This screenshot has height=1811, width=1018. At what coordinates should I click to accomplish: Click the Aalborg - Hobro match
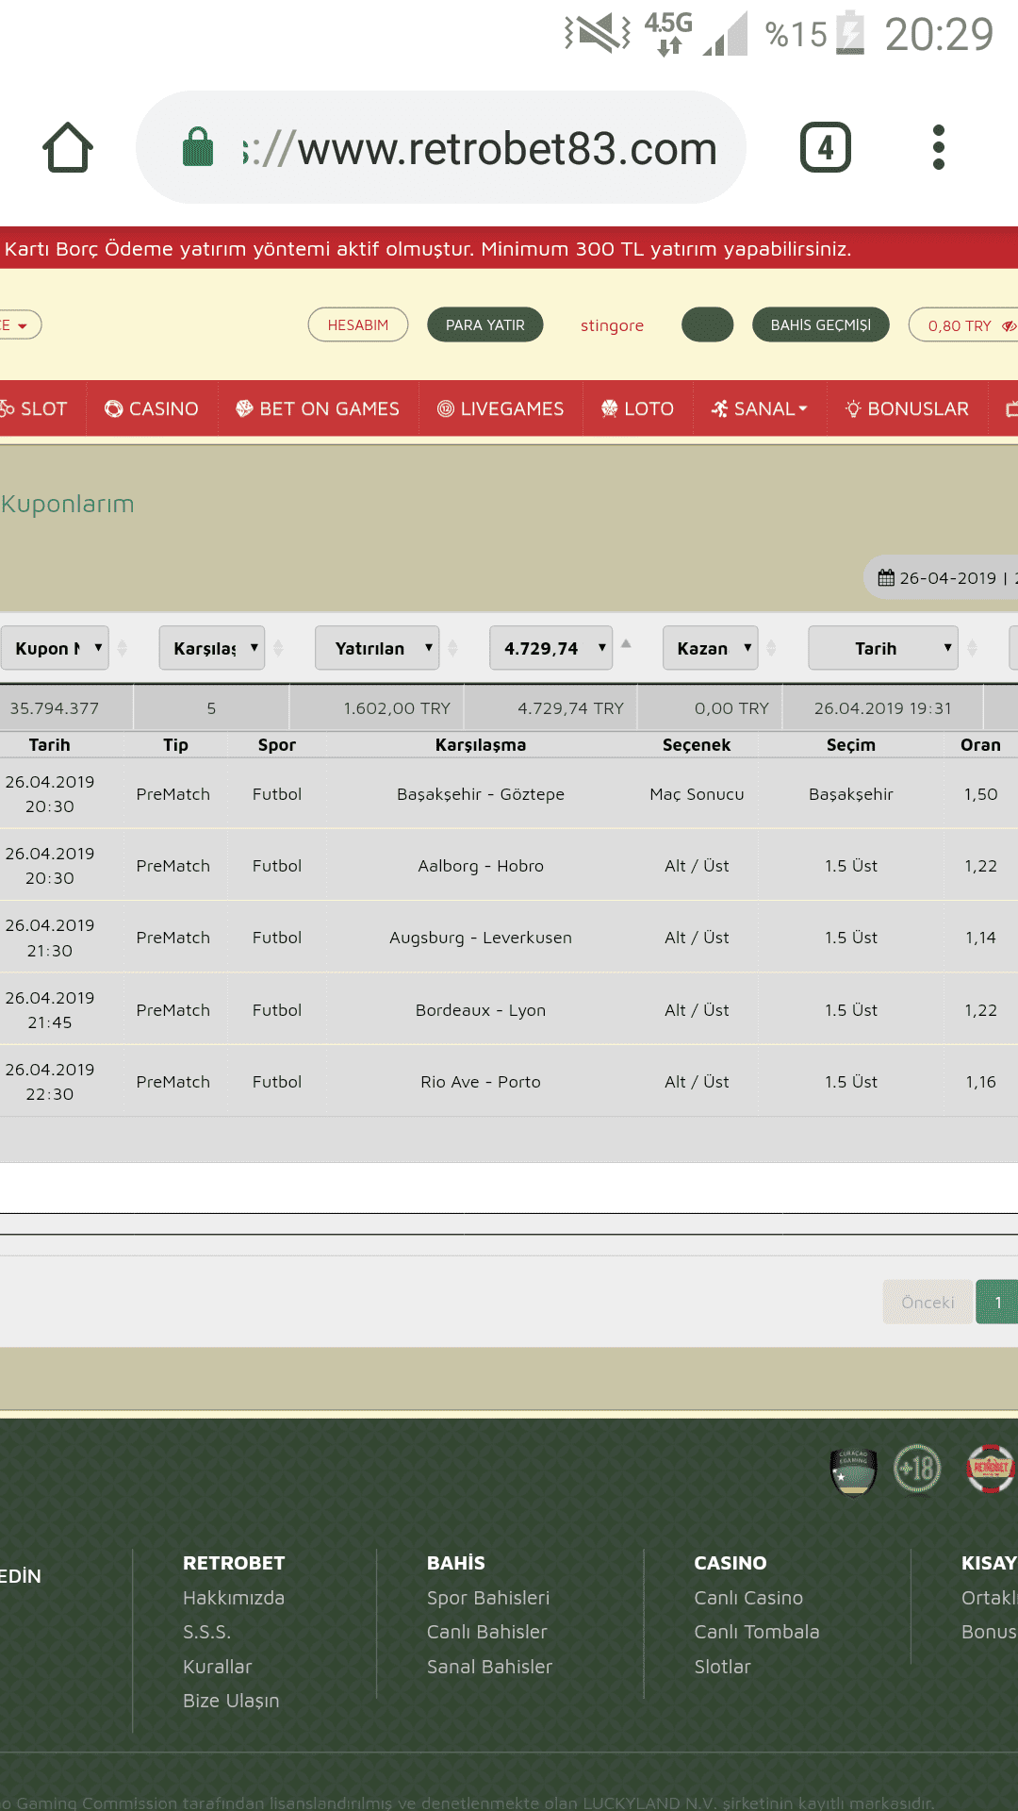point(481,866)
